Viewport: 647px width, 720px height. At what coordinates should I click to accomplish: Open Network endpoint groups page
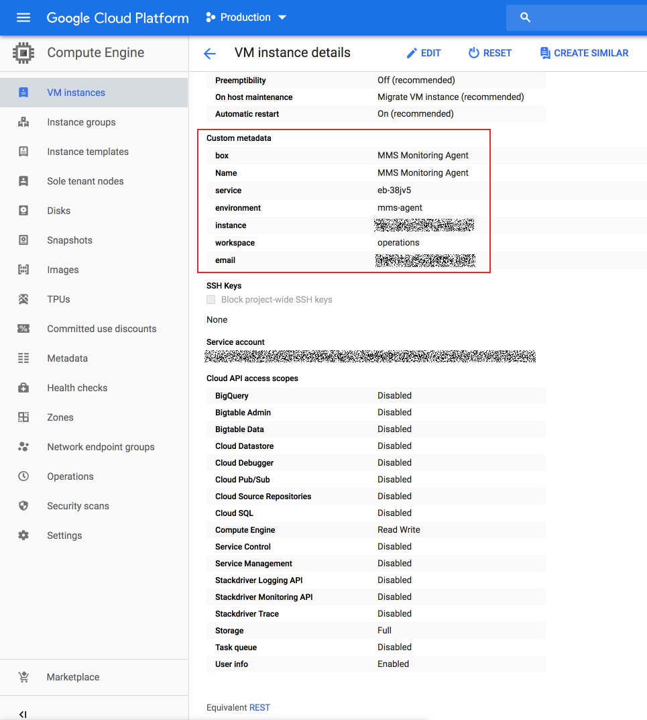[x=101, y=447]
